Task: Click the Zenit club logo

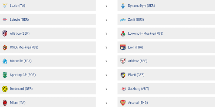Action: point(123,20)
